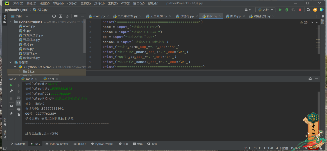Toggle soft-wrap in the run console
This screenshot has width=327, height=151.
pos(19,97)
